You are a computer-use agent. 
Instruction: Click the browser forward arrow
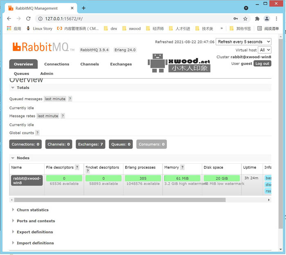tap(18, 18)
